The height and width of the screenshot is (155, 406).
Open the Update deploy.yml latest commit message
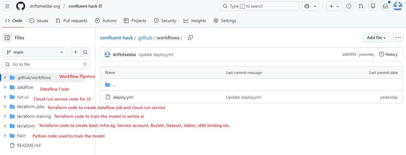coord(156,54)
